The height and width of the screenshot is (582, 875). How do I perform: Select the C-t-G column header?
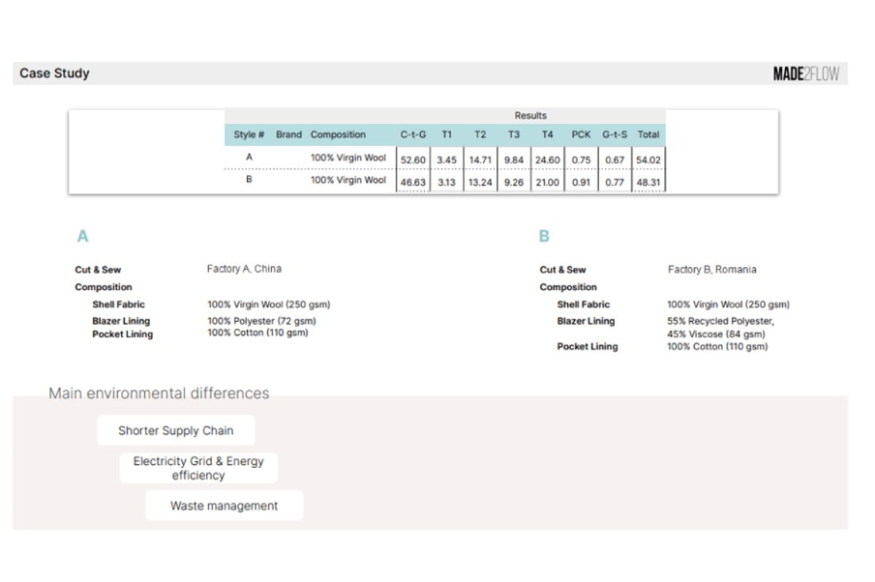(413, 135)
